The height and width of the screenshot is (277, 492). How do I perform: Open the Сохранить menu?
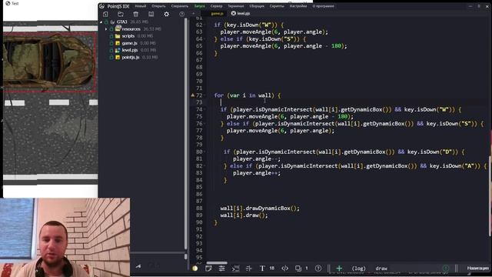[180, 6]
